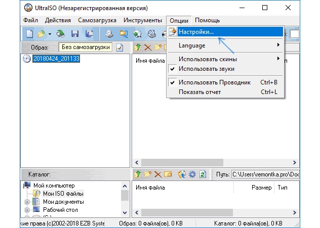Select Показать отчет menu entry
This screenshot has width=320, height=228.
click(x=225, y=92)
